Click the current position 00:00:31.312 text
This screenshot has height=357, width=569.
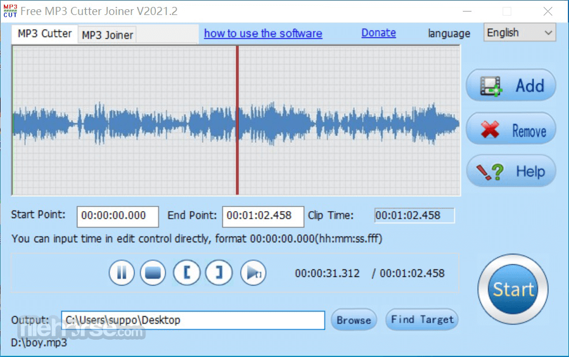point(327,273)
